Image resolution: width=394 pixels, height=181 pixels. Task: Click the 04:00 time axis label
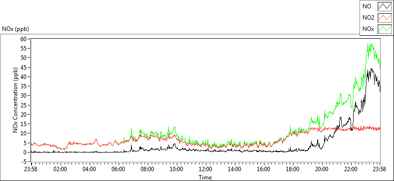[x=89, y=169]
